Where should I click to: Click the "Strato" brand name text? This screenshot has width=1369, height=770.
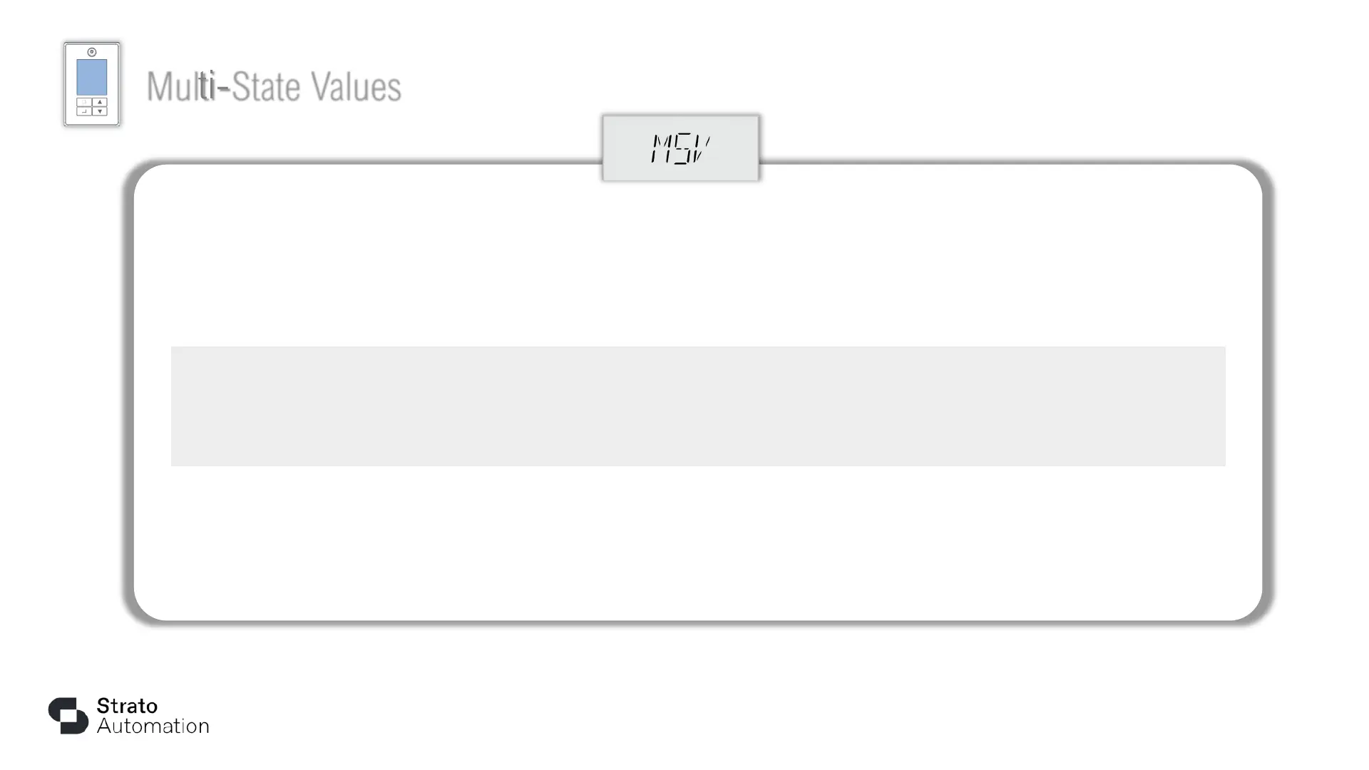[x=127, y=706]
